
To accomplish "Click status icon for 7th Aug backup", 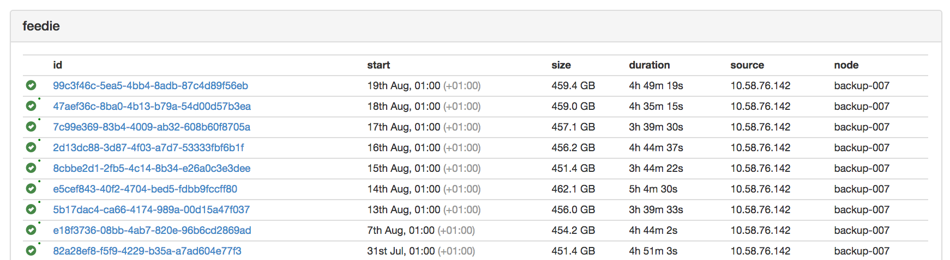I will [x=31, y=230].
